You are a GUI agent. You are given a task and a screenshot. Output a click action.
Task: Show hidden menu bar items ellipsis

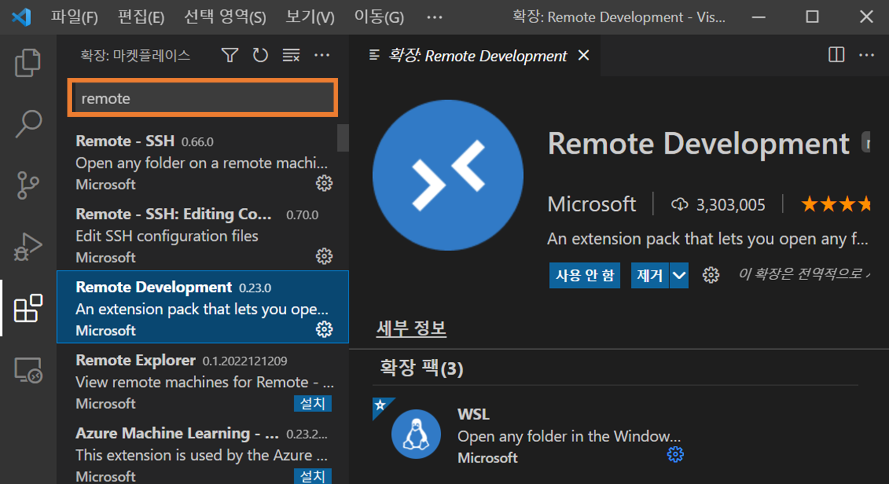click(434, 17)
